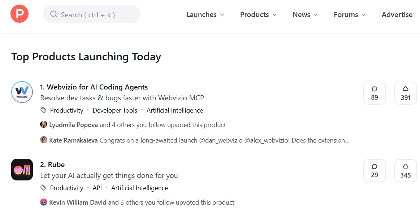420x214 pixels.
Task: Open the Forums menu
Action: click(350, 14)
